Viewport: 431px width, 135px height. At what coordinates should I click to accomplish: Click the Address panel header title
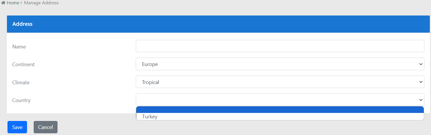[22, 24]
